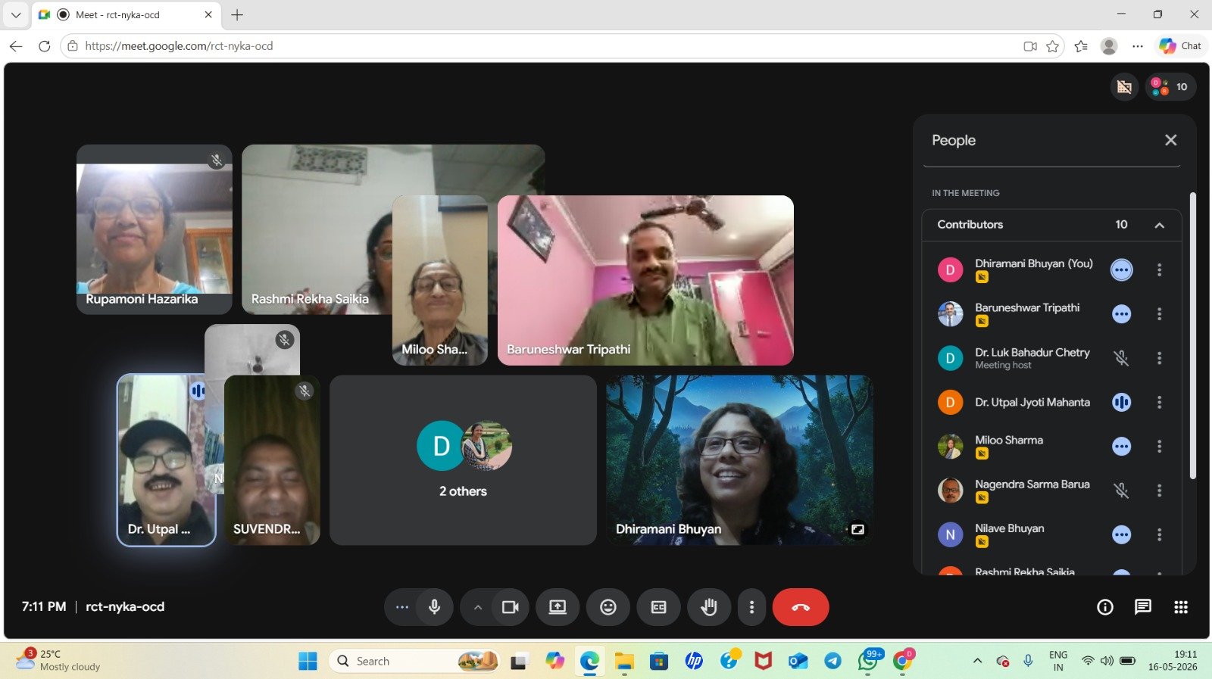This screenshot has width=1212, height=679.
Task: Expand video settings arrow beside camera
Action: click(477, 607)
